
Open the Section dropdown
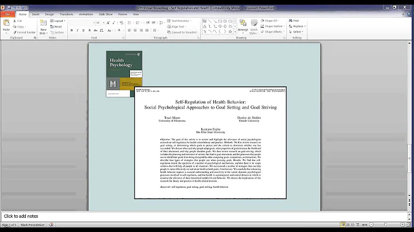pyautogui.click(x=58, y=32)
